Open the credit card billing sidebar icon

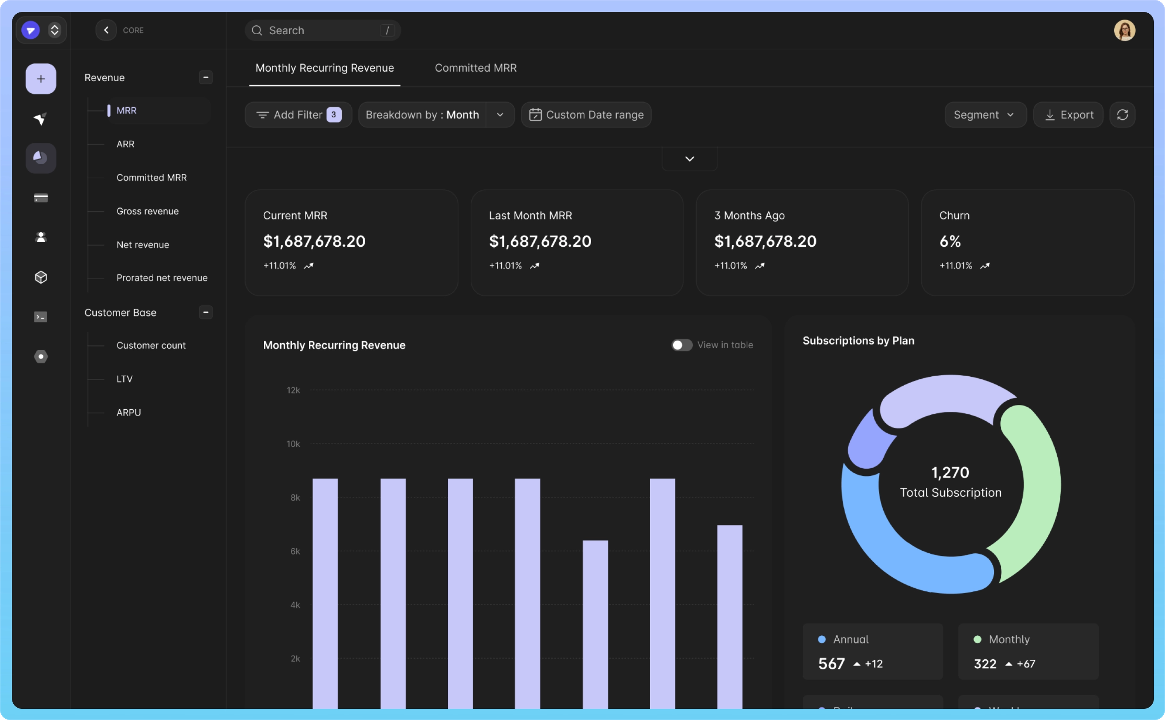[x=41, y=198]
